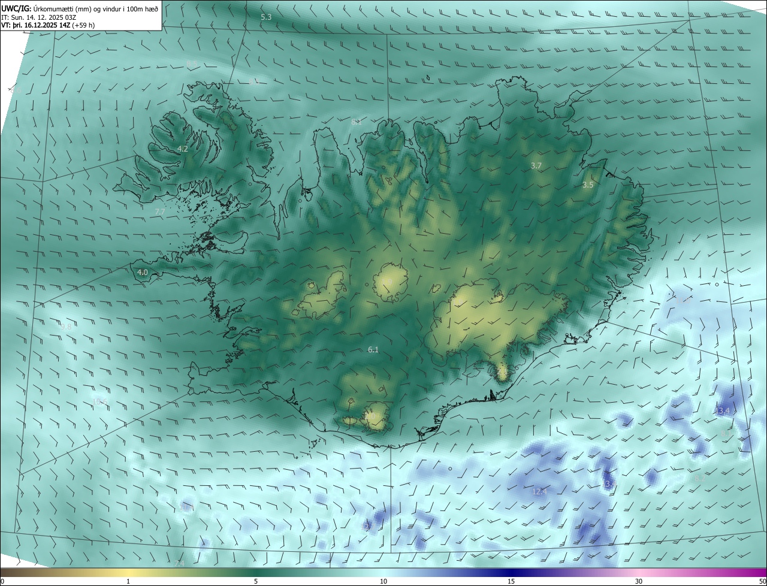Click the yellow segment of the color bar
Image resolution: width=767 pixels, height=586 pixels.
(129, 572)
